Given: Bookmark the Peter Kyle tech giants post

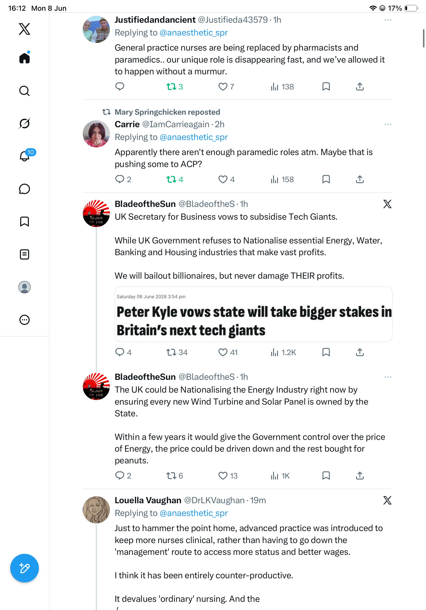Looking at the screenshot, I should click(326, 352).
